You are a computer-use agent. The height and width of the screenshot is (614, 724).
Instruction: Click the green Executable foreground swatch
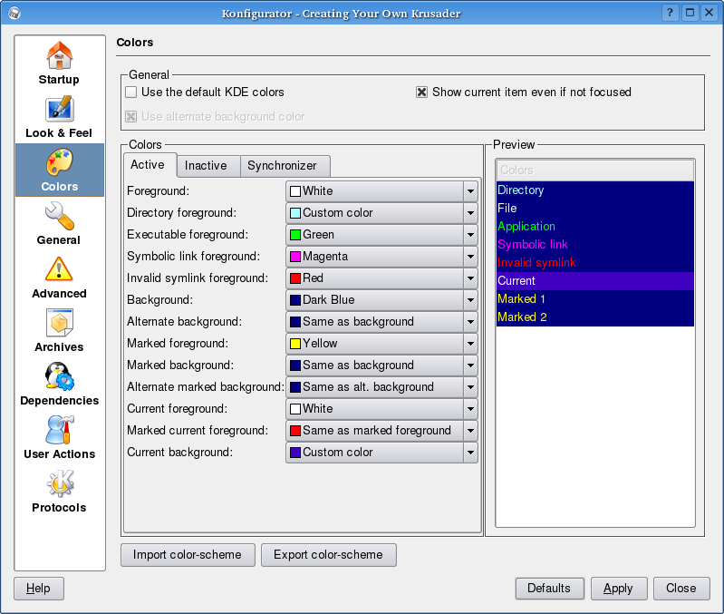pyautogui.click(x=295, y=235)
